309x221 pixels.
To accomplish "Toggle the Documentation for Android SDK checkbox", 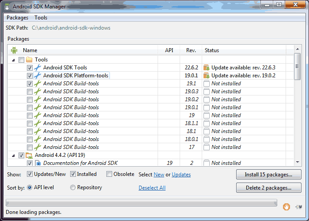I will pos(30,163).
